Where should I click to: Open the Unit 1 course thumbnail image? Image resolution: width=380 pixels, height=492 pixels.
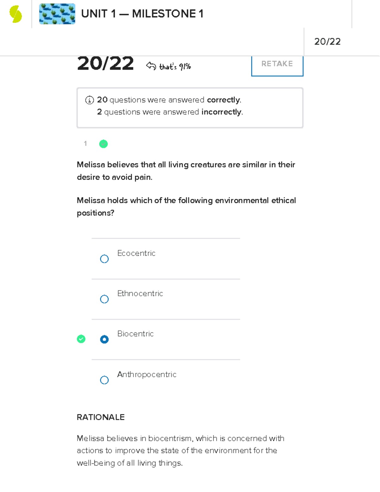(57, 14)
